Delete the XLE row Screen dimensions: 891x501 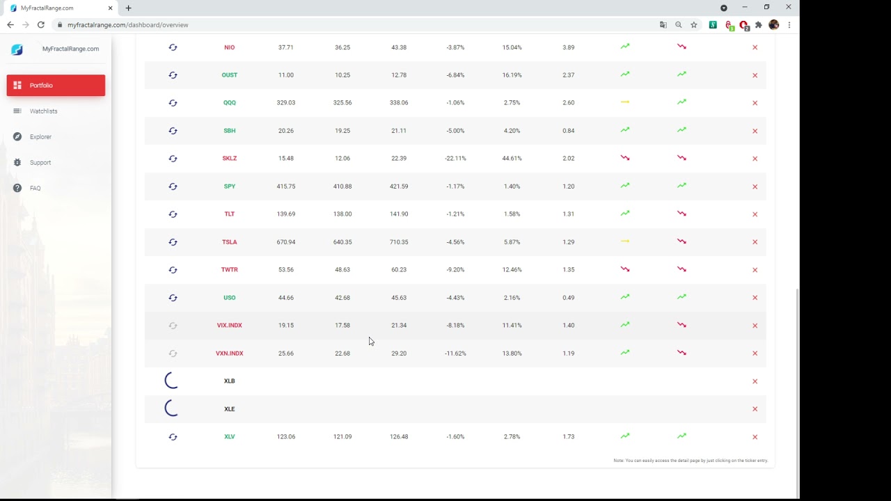coord(755,409)
